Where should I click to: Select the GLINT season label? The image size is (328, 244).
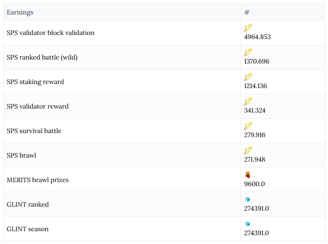28,229
